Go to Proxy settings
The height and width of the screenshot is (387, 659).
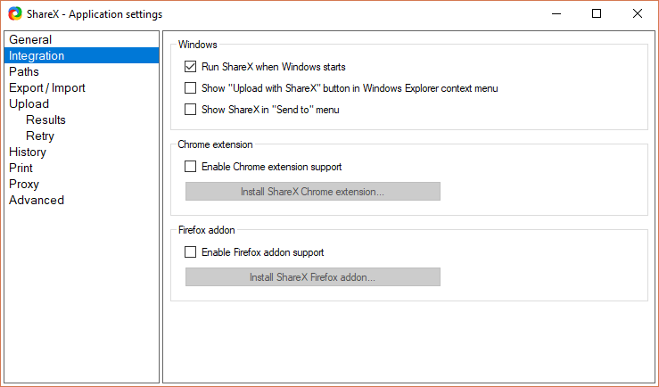(81, 184)
